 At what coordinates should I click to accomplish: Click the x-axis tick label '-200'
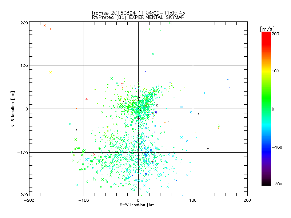[29, 200]
